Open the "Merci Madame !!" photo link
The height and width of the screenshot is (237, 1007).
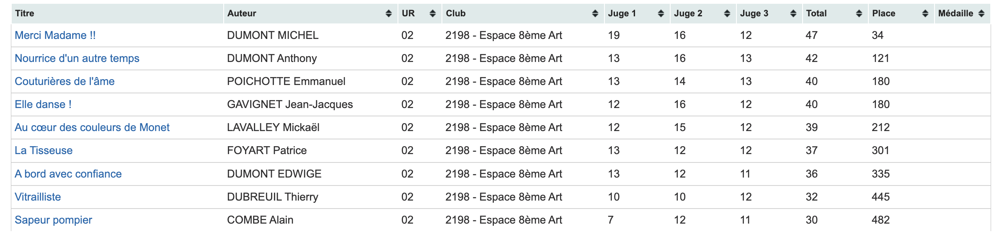click(55, 36)
